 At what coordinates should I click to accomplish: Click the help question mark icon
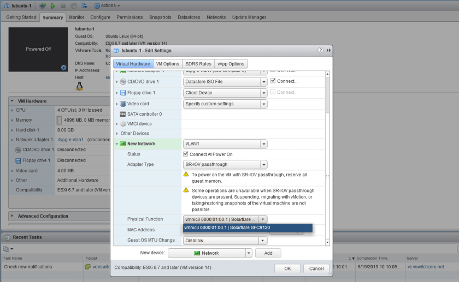(x=320, y=50)
